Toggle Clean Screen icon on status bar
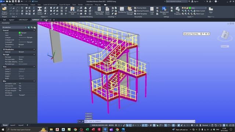Screen dimensions: 235x132 [230, 125]
